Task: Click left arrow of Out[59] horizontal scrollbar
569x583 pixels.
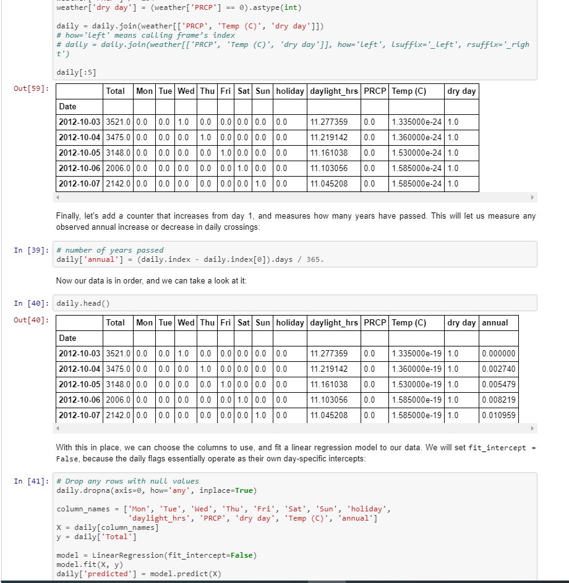Action: pyautogui.click(x=58, y=198)
